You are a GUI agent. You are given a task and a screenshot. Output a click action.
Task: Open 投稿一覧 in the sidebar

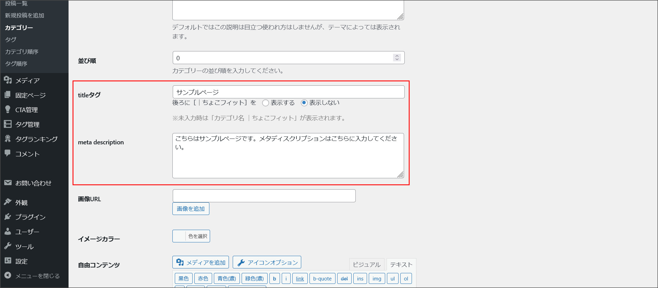click(16, 3)
